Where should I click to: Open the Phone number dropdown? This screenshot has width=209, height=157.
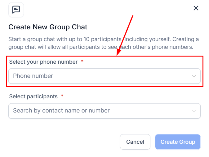pos(104,76)
